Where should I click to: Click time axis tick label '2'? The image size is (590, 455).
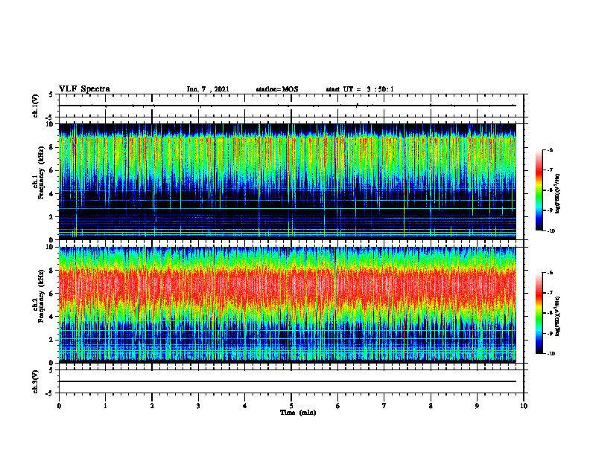click(152, 406)
